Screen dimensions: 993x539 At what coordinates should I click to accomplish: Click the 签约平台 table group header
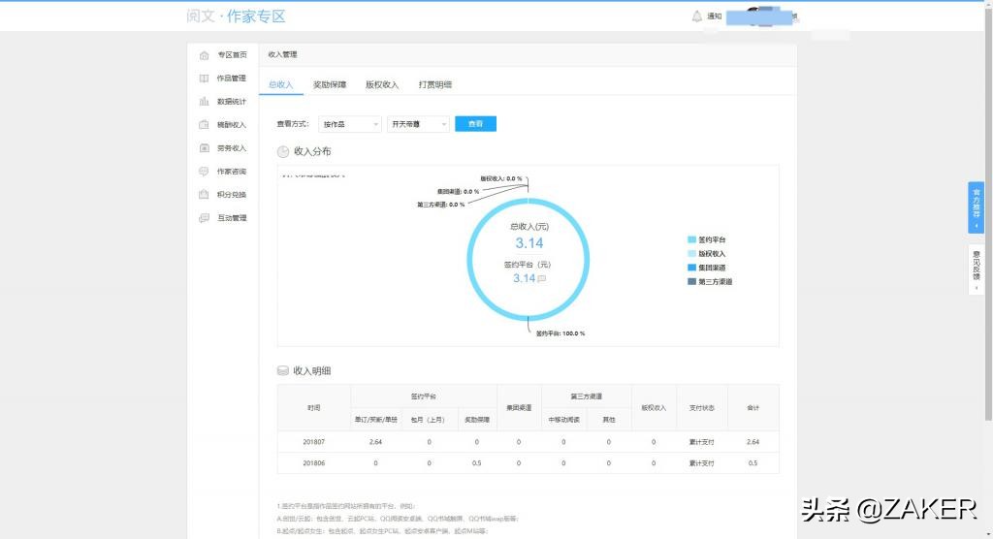coord(424,396)
